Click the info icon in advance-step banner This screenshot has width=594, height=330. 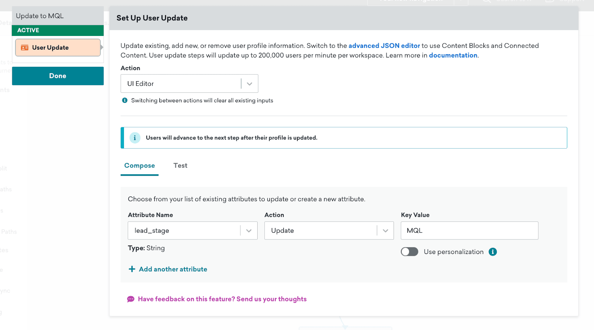[x=135, y=138]
